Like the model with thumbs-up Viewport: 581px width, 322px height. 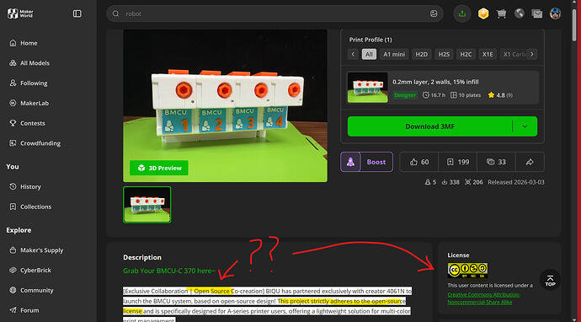point(419,162)
